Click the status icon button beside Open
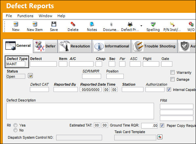The image size is (196, 144). (x=31, y=76)
